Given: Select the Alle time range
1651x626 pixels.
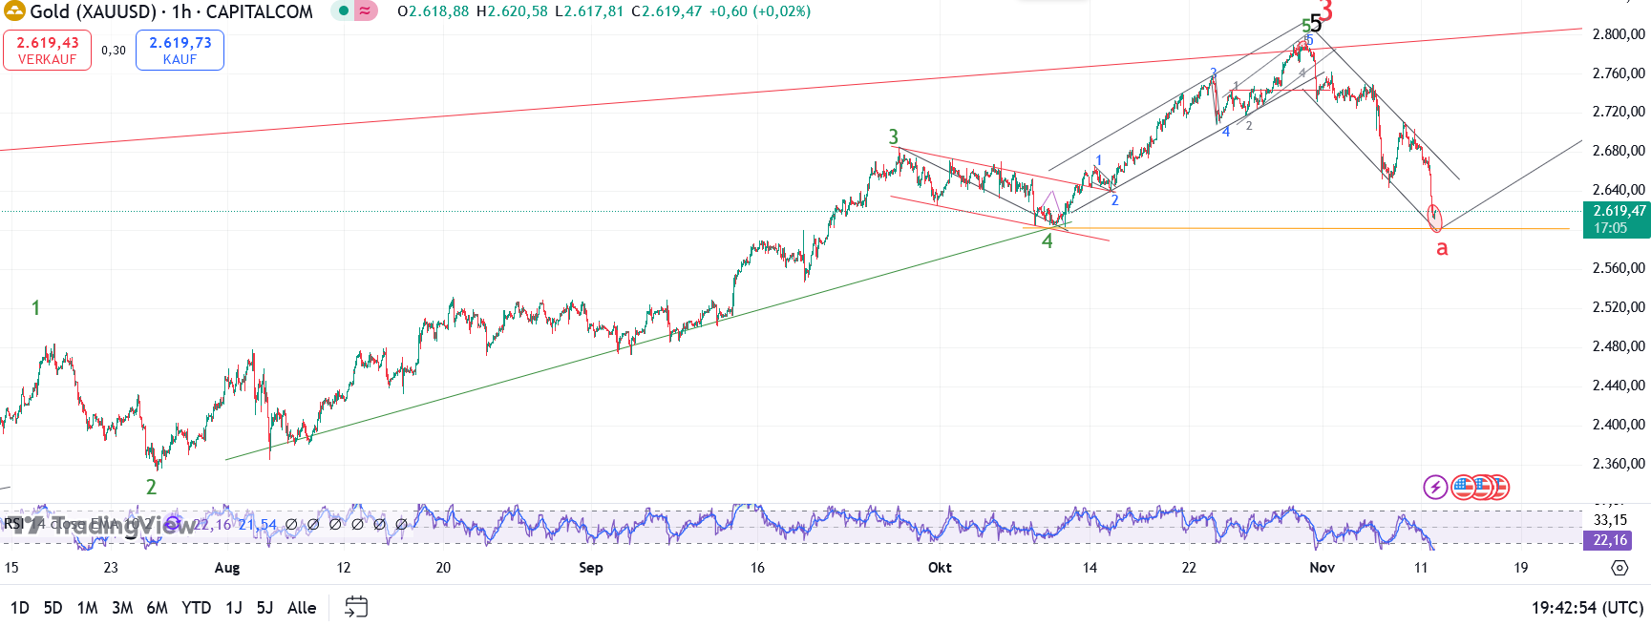Looking at the screenshot, I should pos(302,608).
